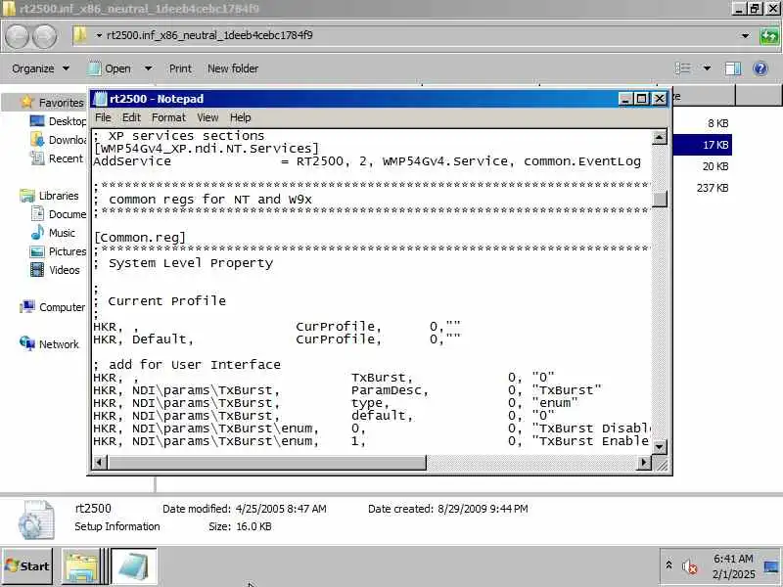Click the Computer monitor icon
783x587 pixels.
[x=27, y=307]
